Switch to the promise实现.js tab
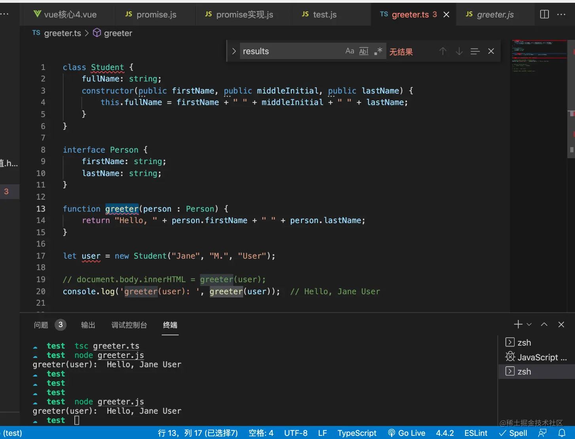This screenshot has width=575, height=439. [239, 15]
